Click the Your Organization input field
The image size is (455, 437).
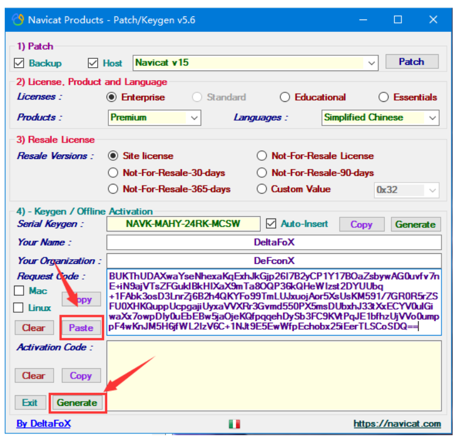pos(274,261)
